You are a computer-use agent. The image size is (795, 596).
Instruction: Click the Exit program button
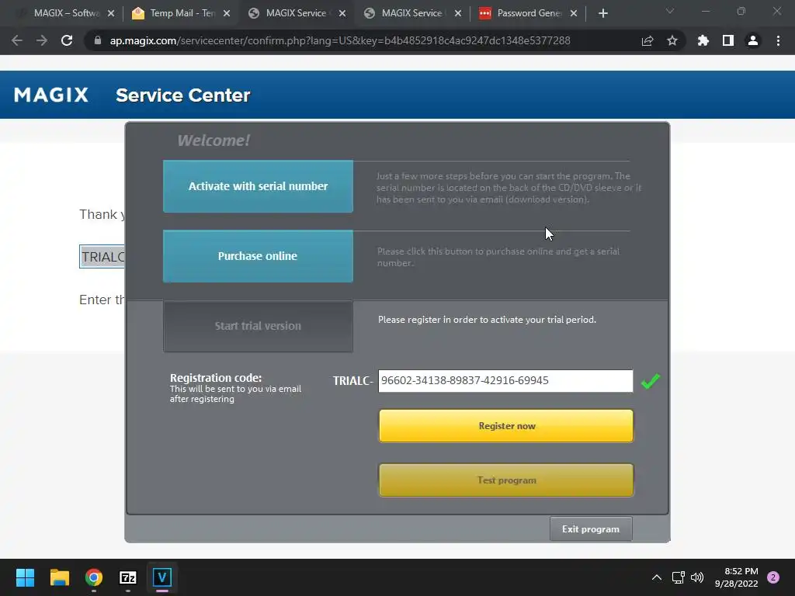point(591,528)
